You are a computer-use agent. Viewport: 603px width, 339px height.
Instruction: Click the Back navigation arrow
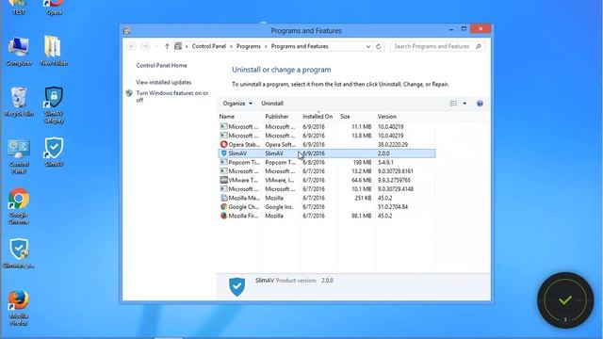132,46
